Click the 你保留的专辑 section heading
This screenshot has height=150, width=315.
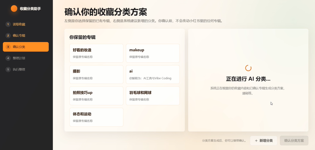tap(83, 37)
